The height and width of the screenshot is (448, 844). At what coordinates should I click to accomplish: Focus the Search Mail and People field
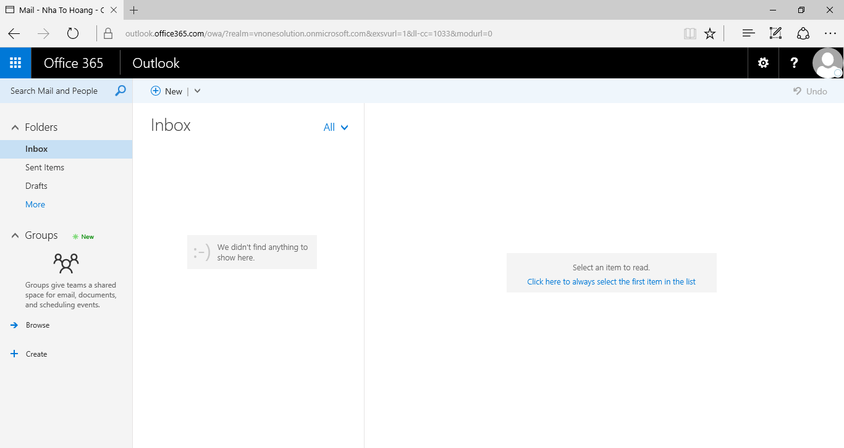59,91
